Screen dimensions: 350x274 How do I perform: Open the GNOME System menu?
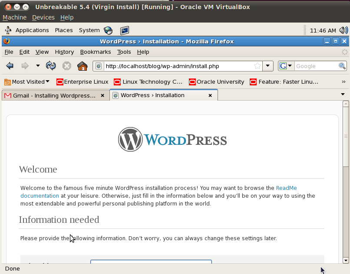pos(89,30)
